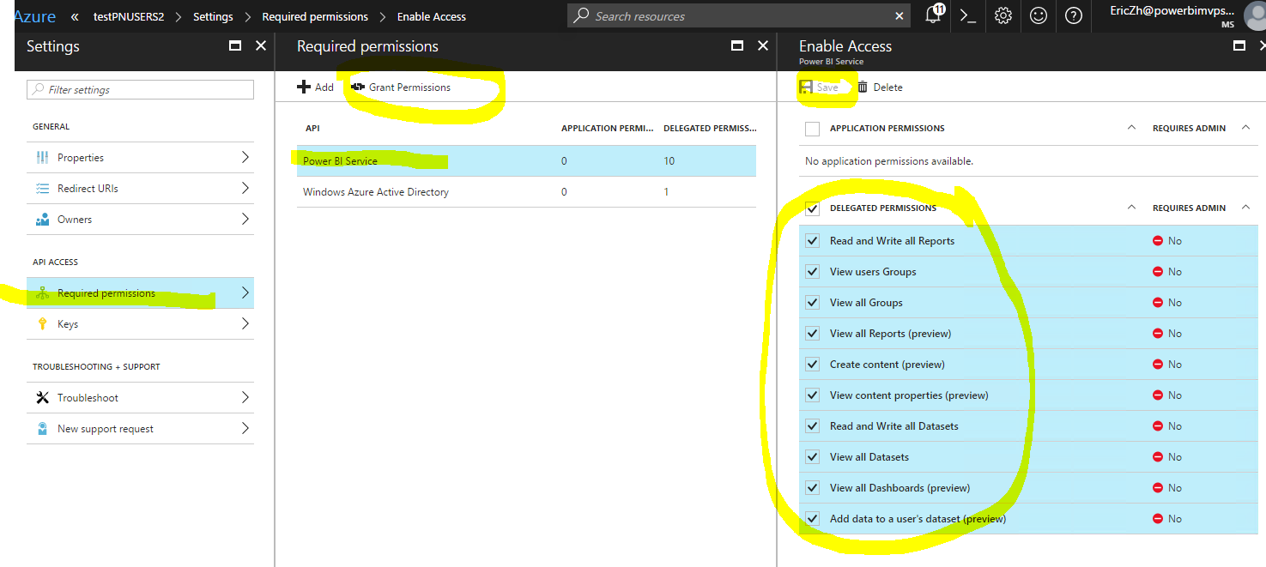
Task: Click the Delete button label
Action: coord(887,87)
